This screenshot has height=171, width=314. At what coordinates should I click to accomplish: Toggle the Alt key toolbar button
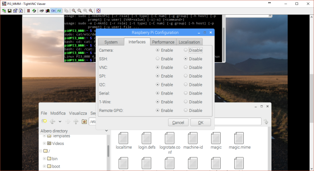(59, 11)
